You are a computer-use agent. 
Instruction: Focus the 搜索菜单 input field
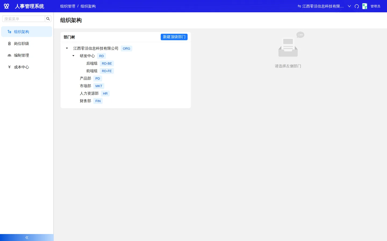[x=24, y=19]
